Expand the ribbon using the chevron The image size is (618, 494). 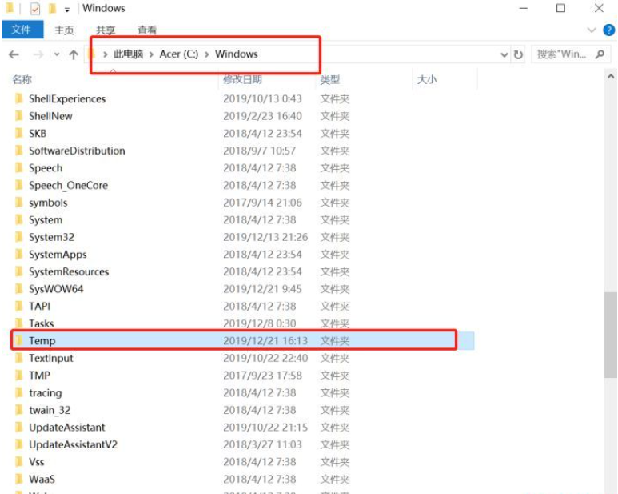click(592, 30)
